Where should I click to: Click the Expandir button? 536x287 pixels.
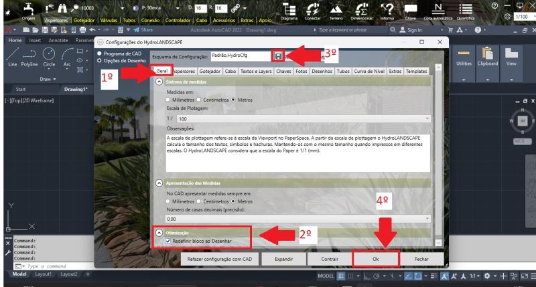(x=283, y=259)
